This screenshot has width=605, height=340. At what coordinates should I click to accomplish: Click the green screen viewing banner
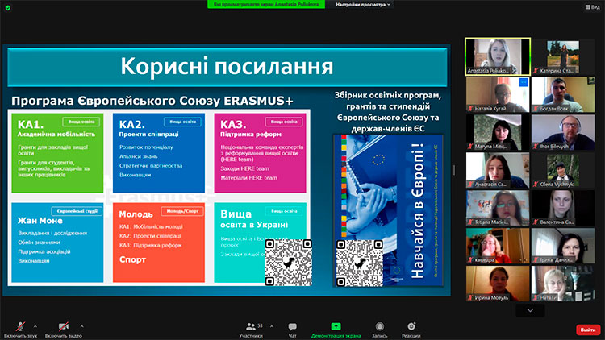click(266, 4)
